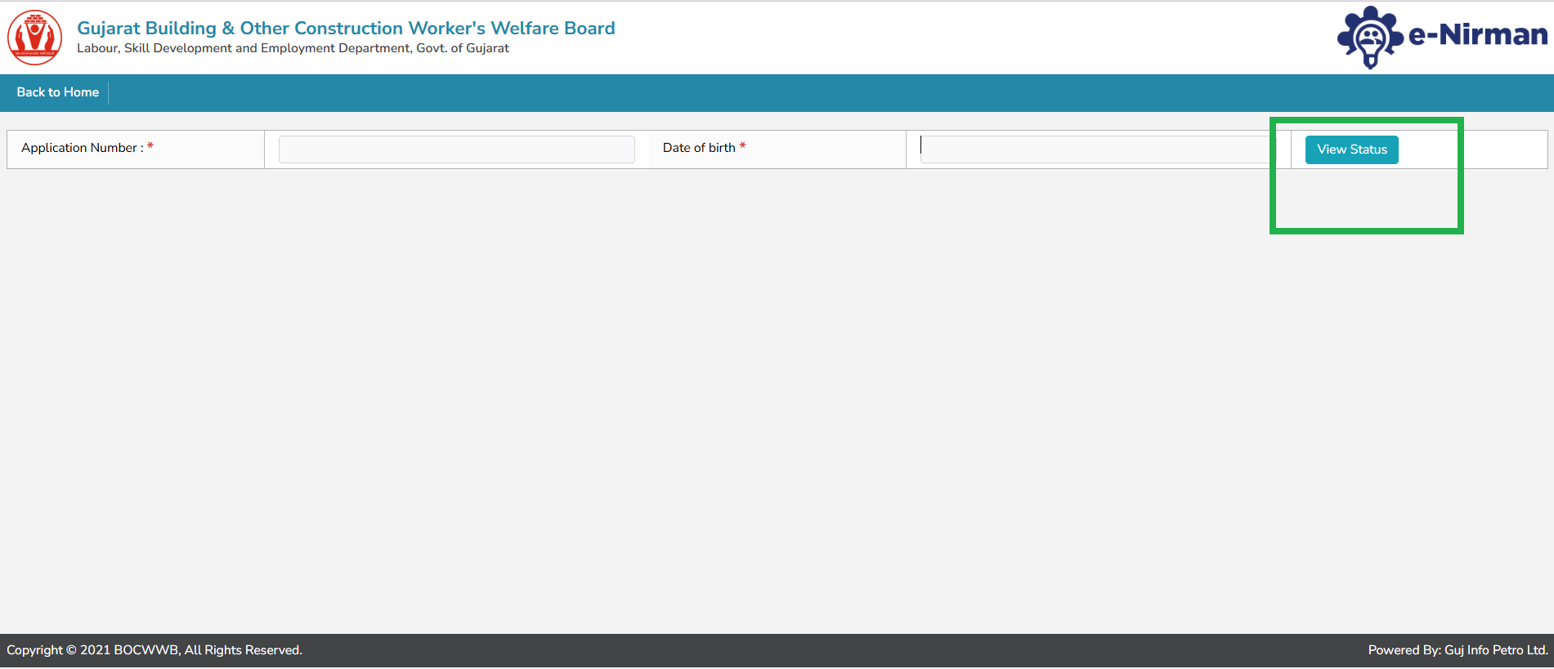Click the red asterisk beside Date of birth

point(742,147)
